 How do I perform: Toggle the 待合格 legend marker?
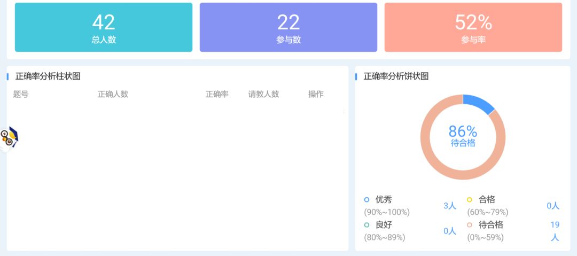(x=470, y=224)
